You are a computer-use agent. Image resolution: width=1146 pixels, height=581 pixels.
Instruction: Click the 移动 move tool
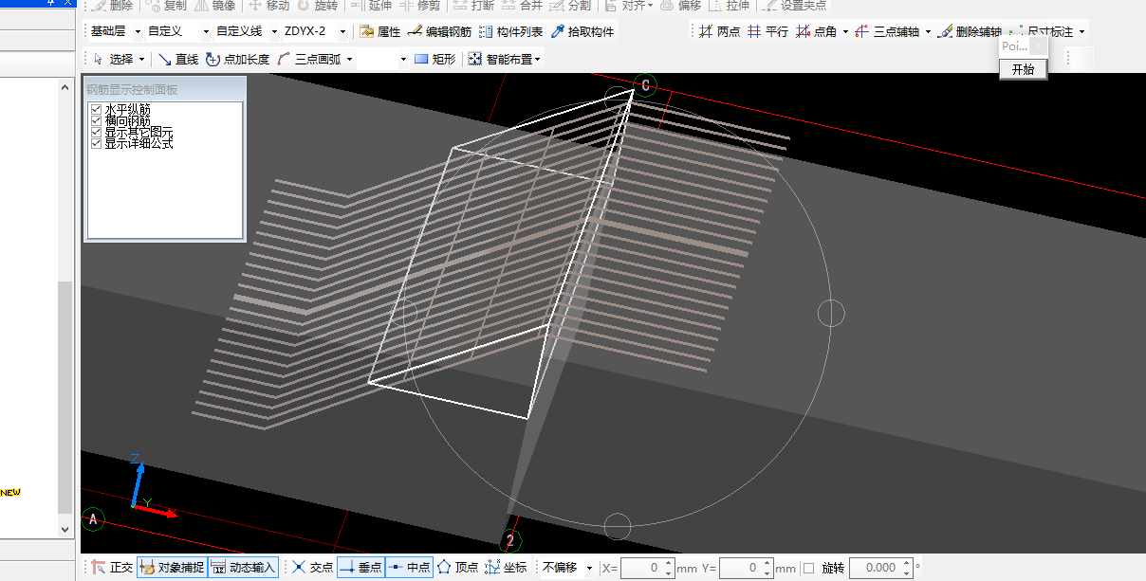point(268,5)
